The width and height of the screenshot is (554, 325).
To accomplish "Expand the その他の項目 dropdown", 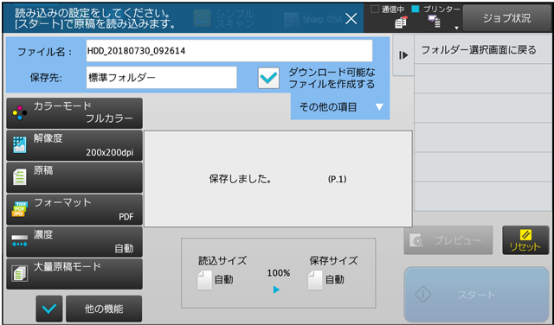I will tap(340, 106).
